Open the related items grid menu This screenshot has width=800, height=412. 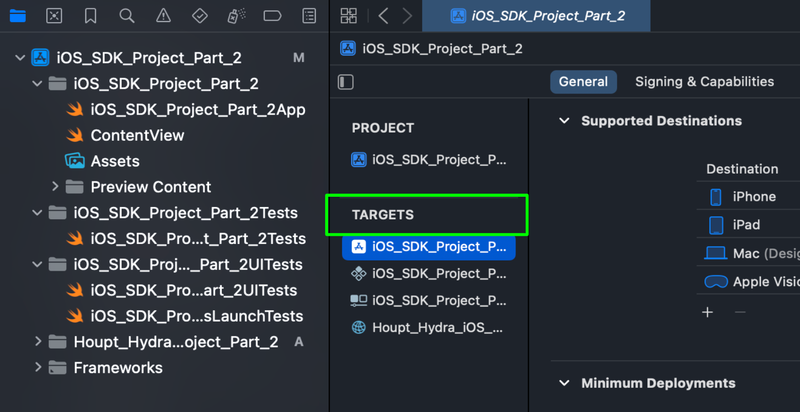point(349,16)
